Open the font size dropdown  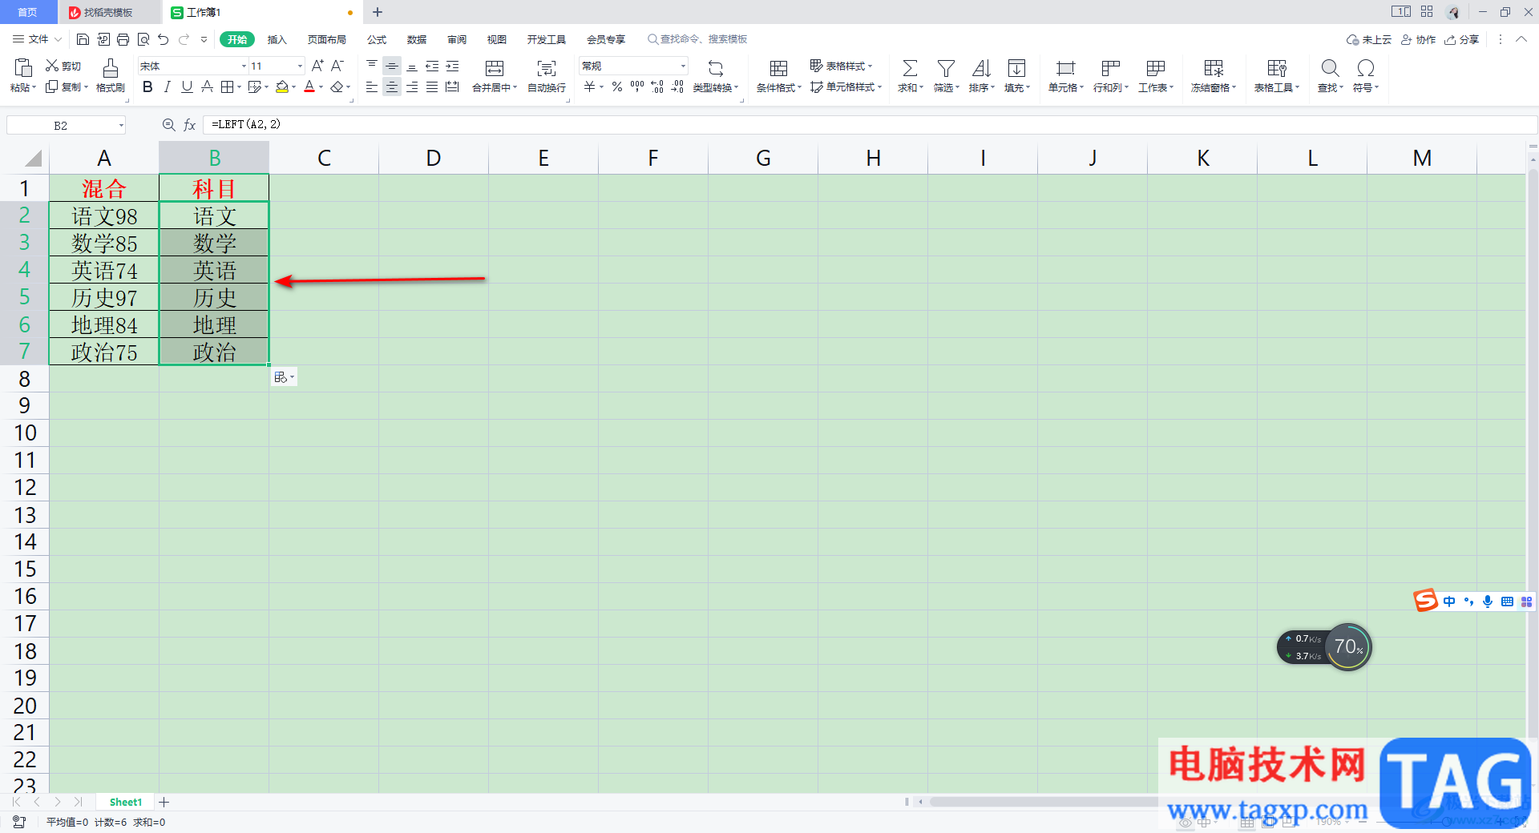300,66
